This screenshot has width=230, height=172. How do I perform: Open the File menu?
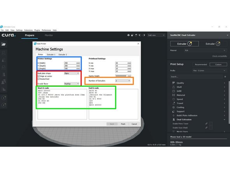click(2, 30)
